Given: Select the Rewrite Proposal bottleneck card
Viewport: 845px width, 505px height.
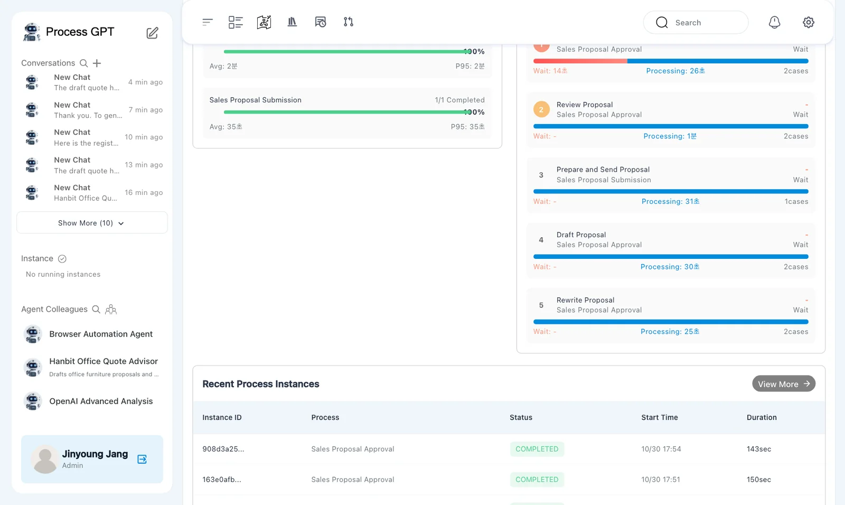Looking at the screenshot, I should point(671,316).
